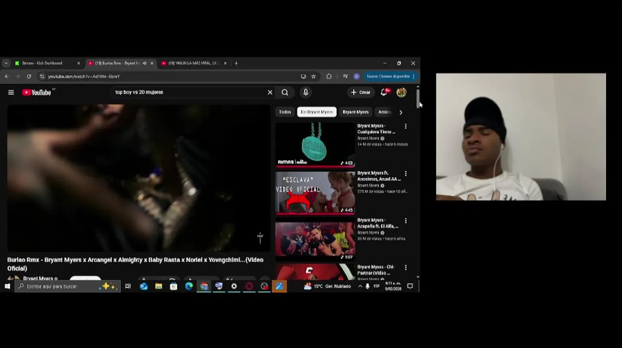Click the taskbar search box
The image size is (622, 348).
point(68,286)
